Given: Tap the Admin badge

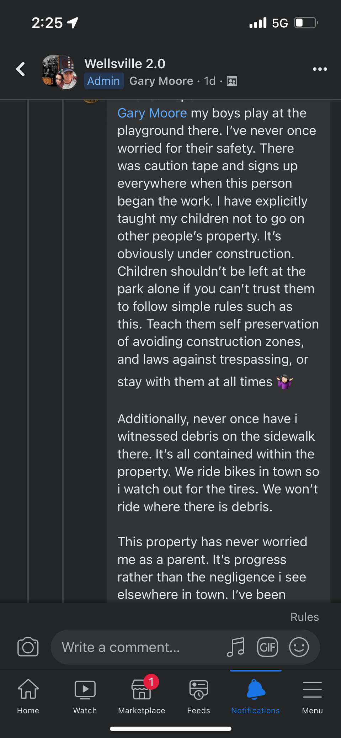Looking at the screenshot, I should [103, 81].
